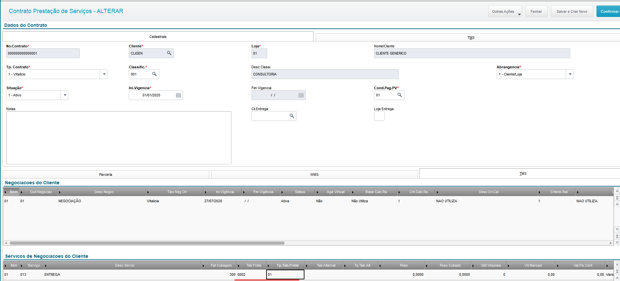Expand the Tp. Contrato dropdown
This screenshot has height=281, width=620.
[x=104, y=74]
